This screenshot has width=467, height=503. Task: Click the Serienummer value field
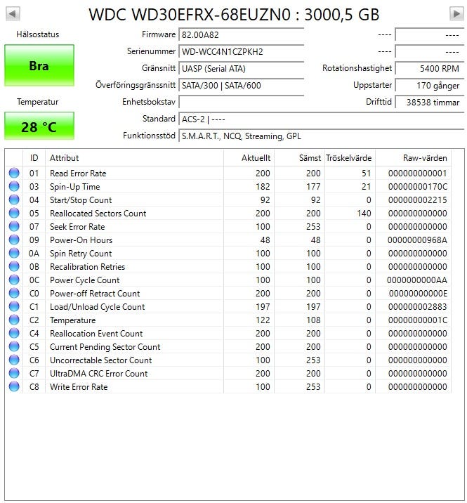point(241,51)
